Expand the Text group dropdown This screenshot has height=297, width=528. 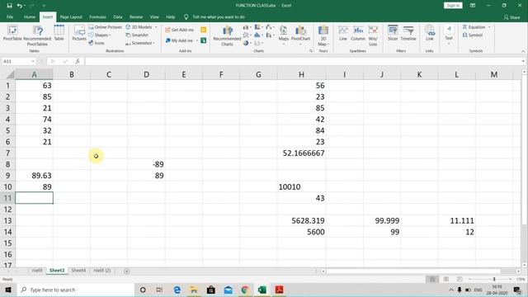(x=449, y=35)
